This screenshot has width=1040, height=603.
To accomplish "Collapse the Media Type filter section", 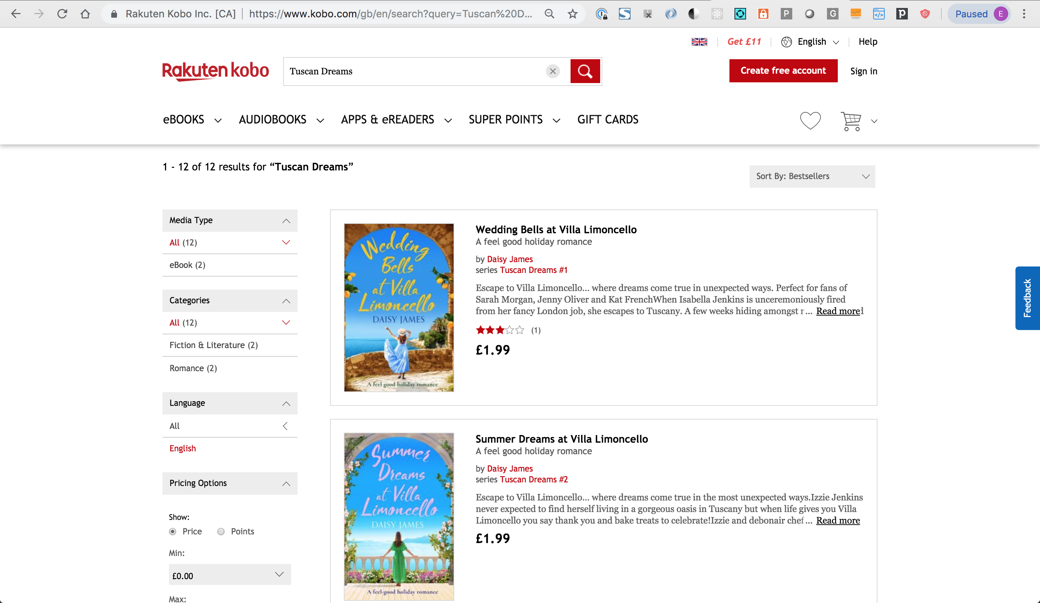I will pyautogui.click(x=230, y=220).
